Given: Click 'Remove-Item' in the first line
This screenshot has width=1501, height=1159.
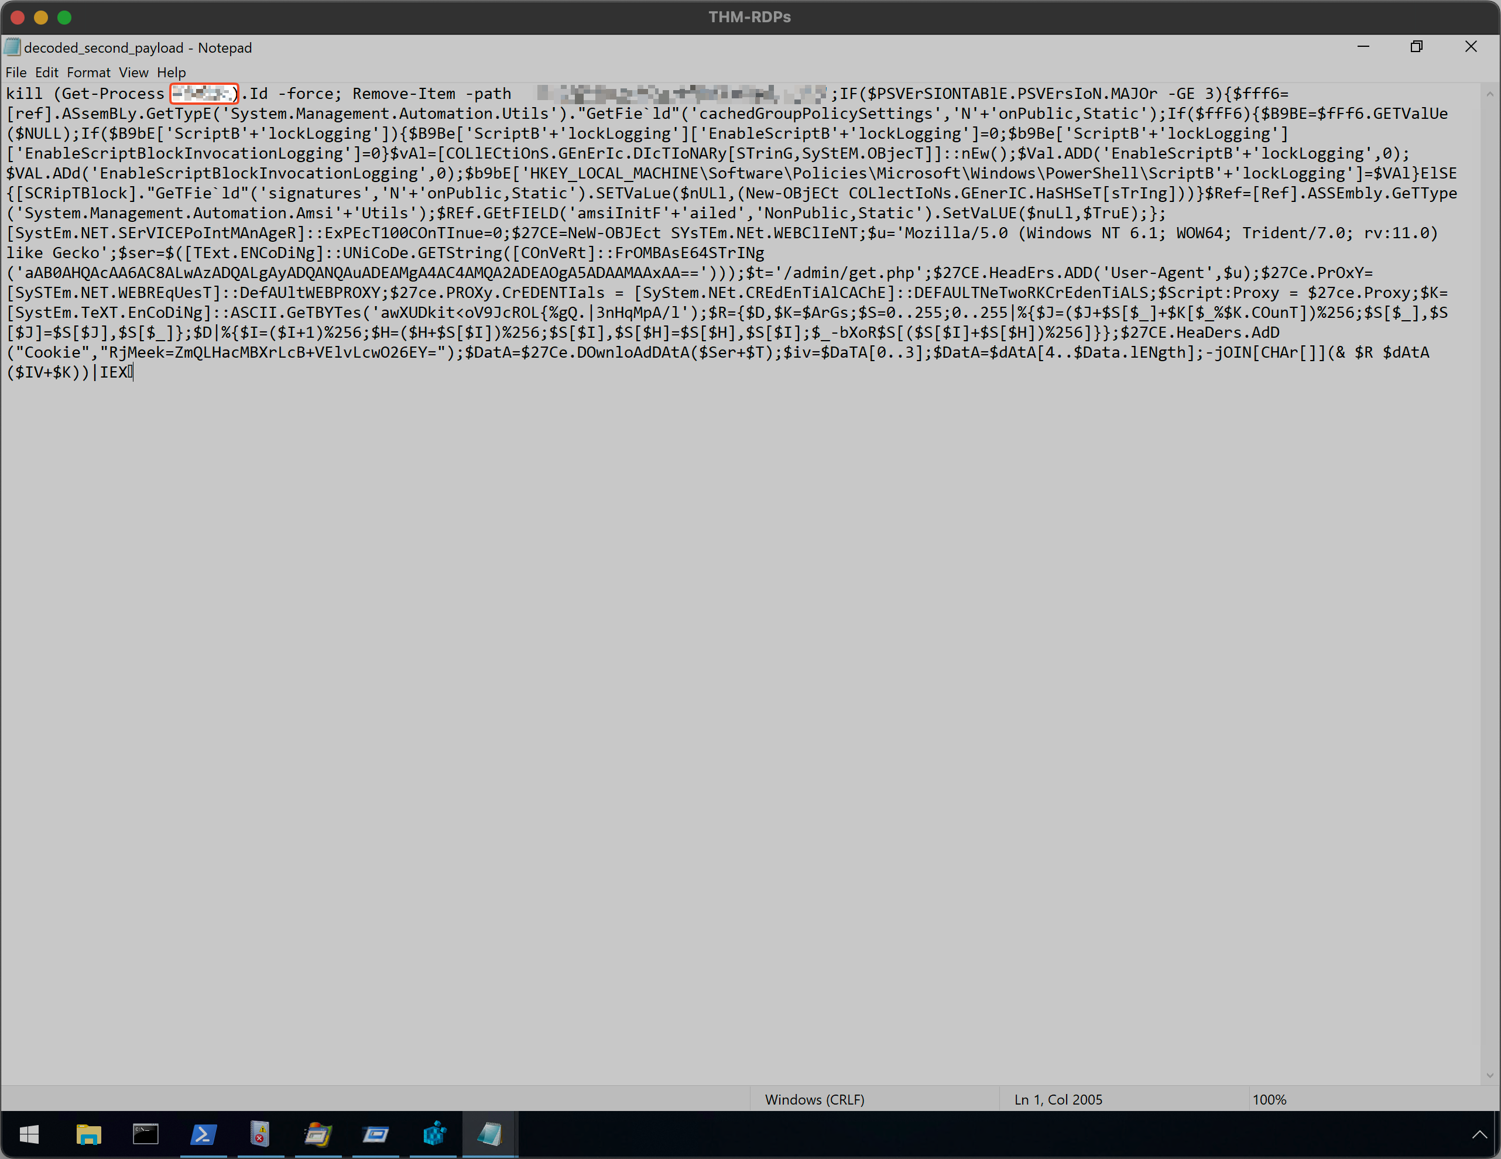Looking at the screenshot, I should 404,94.
